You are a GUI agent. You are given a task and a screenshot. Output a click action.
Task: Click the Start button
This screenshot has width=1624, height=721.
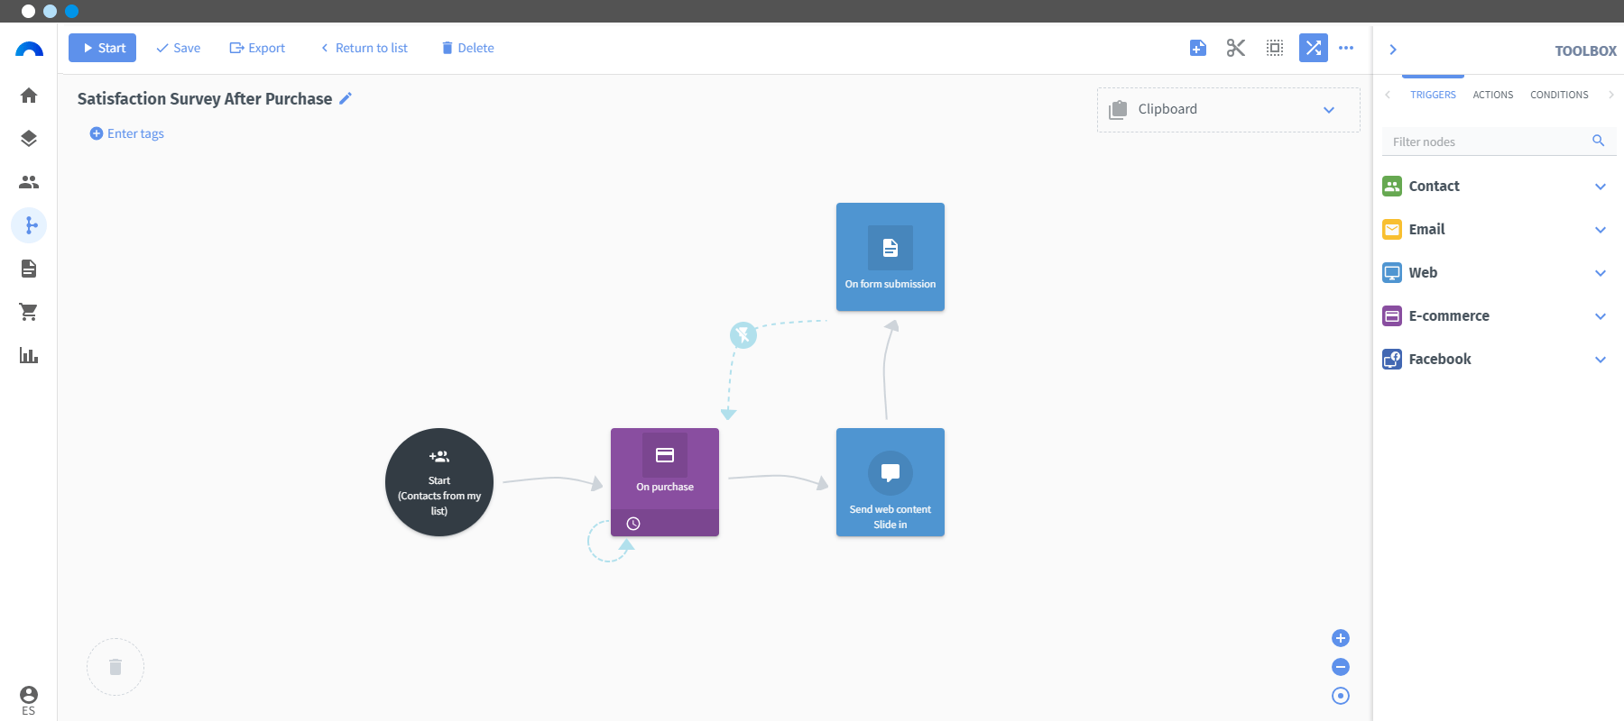coord(103,48)
